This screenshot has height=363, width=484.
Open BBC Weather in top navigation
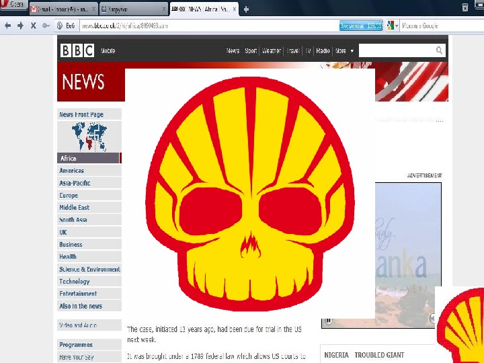(x=272, y=50)
